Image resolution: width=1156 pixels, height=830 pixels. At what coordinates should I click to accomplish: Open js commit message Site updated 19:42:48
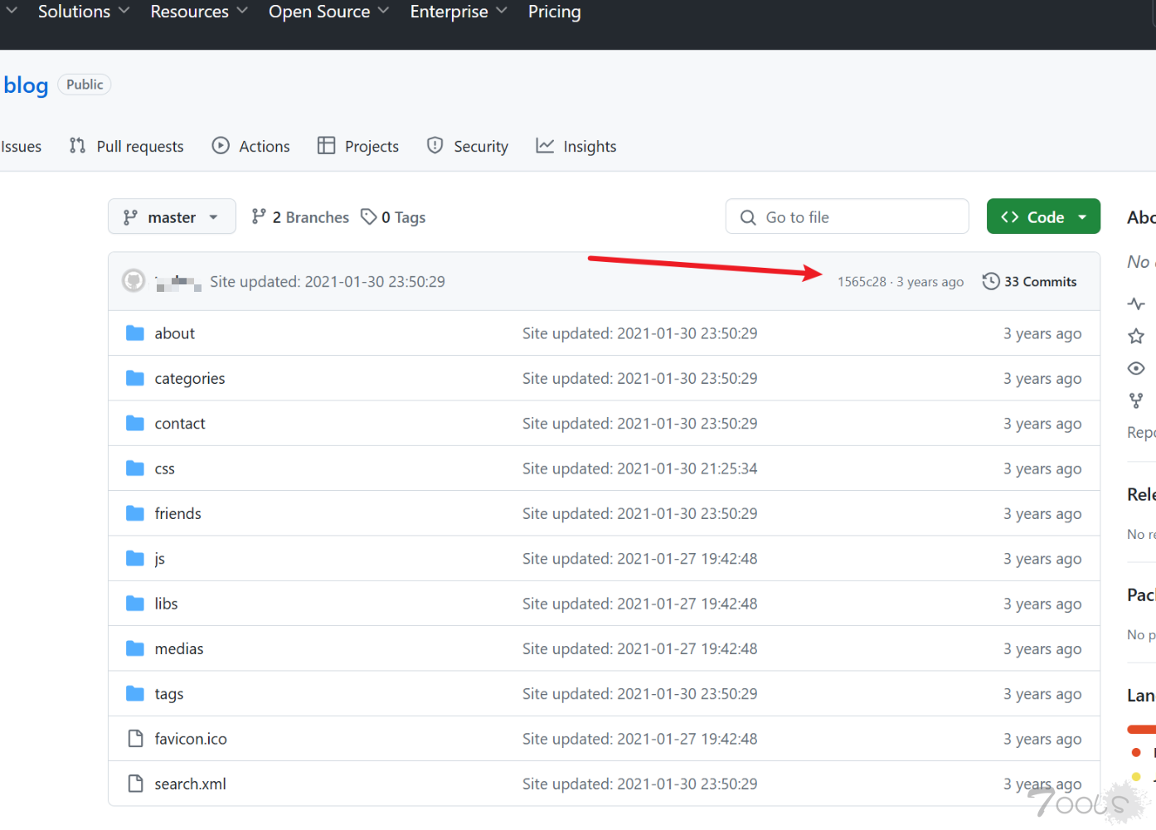point(639,559)
